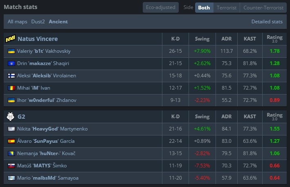Click the Natus Vincere Rating 3.0 column header
The image size is (290, 187).
pos(274,38)
